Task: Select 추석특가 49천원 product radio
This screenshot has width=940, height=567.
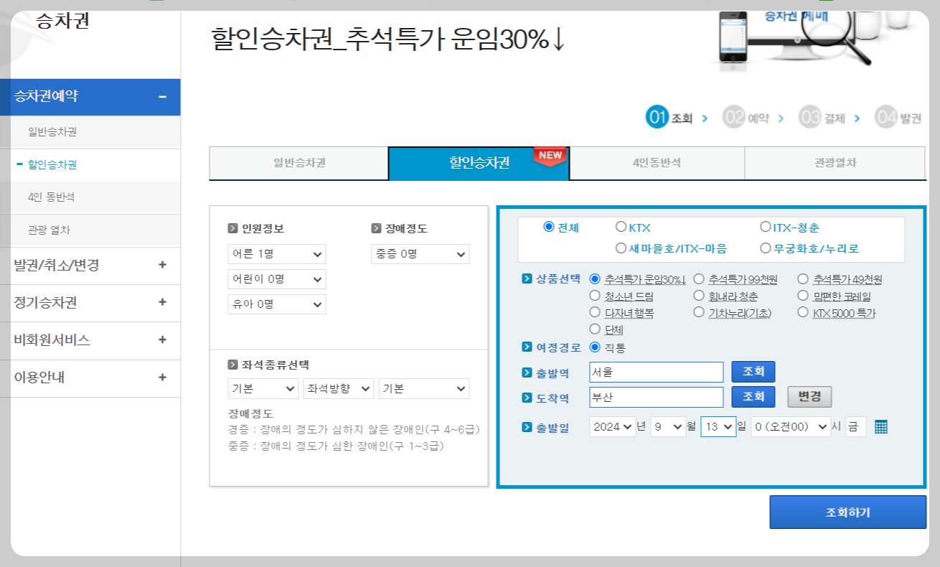Action: (x=803, y=278)
